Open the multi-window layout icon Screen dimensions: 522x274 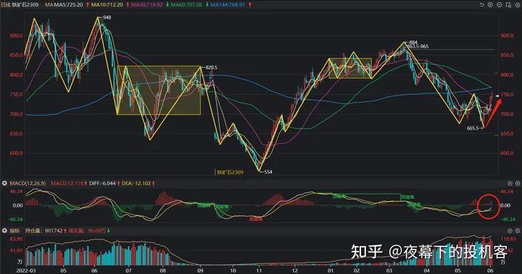pos(508,4)
